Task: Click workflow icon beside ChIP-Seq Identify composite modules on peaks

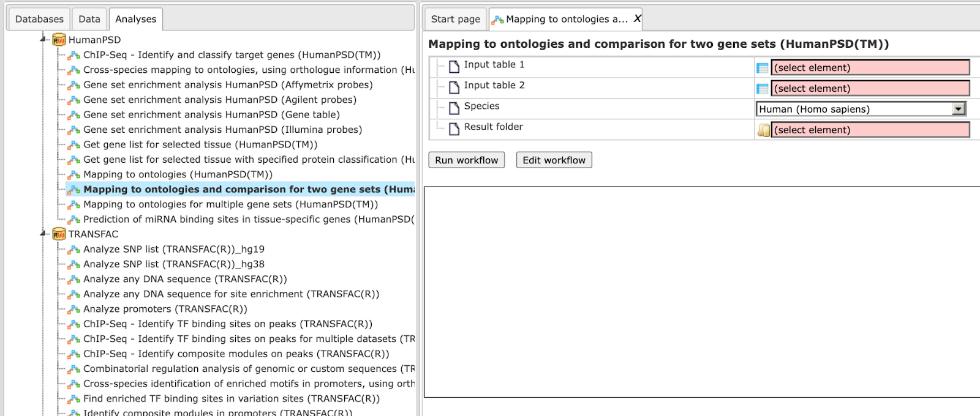Action: (74, 354)
